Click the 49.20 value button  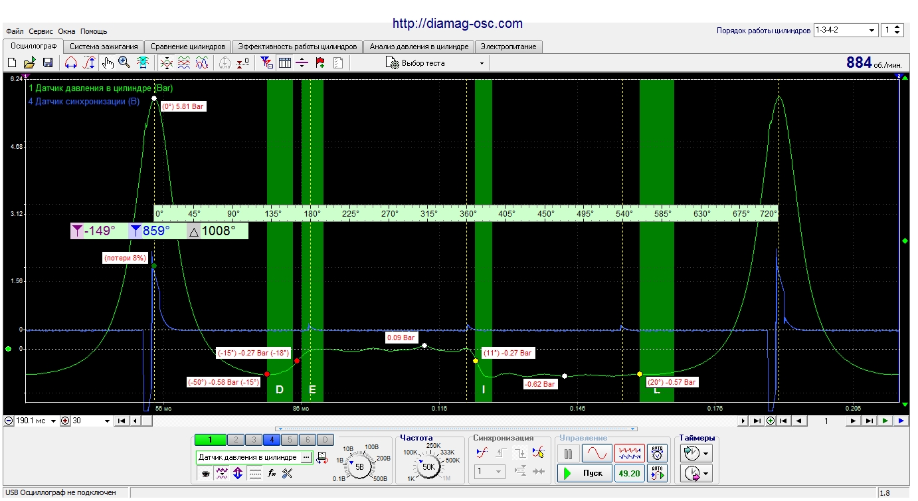(629, 473)
